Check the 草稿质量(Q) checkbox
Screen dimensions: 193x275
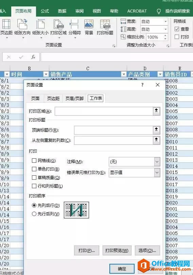tap(34, 177)
